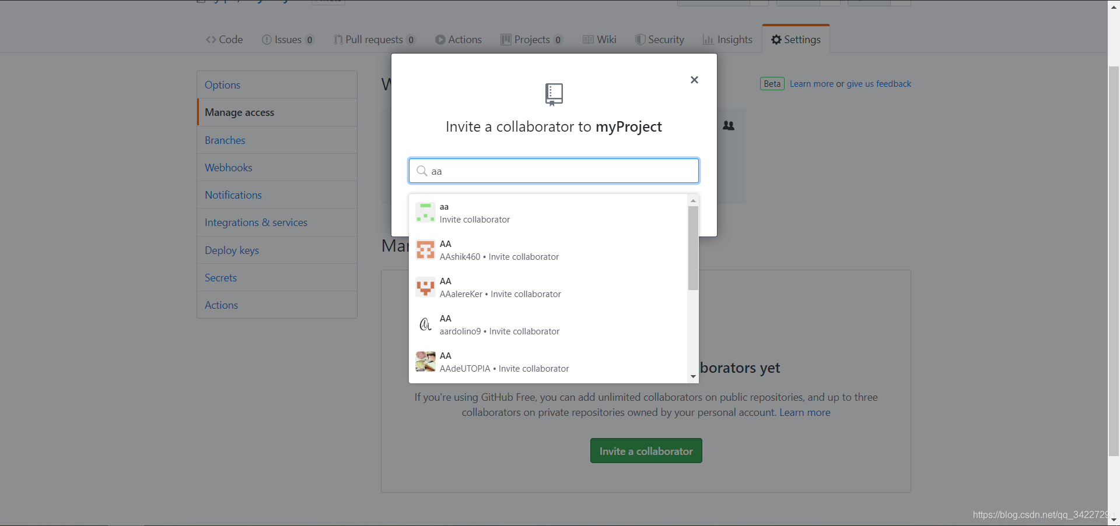The height and width of the screenshot is (526, 1120).
Task: Click the Settings gear icon
Action: [x=776, y=40]
